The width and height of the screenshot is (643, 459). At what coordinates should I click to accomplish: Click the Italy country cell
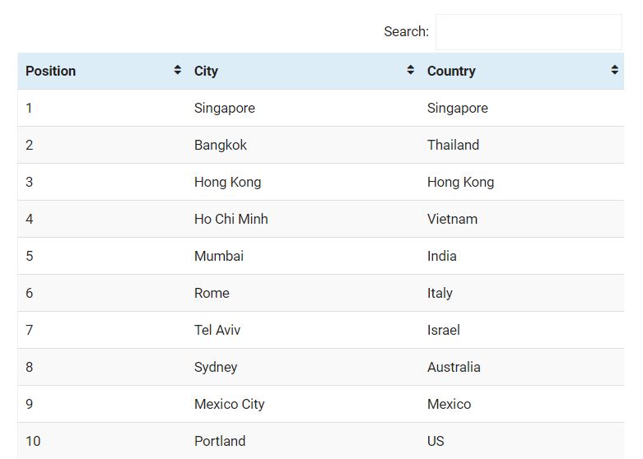pos(440,294)
